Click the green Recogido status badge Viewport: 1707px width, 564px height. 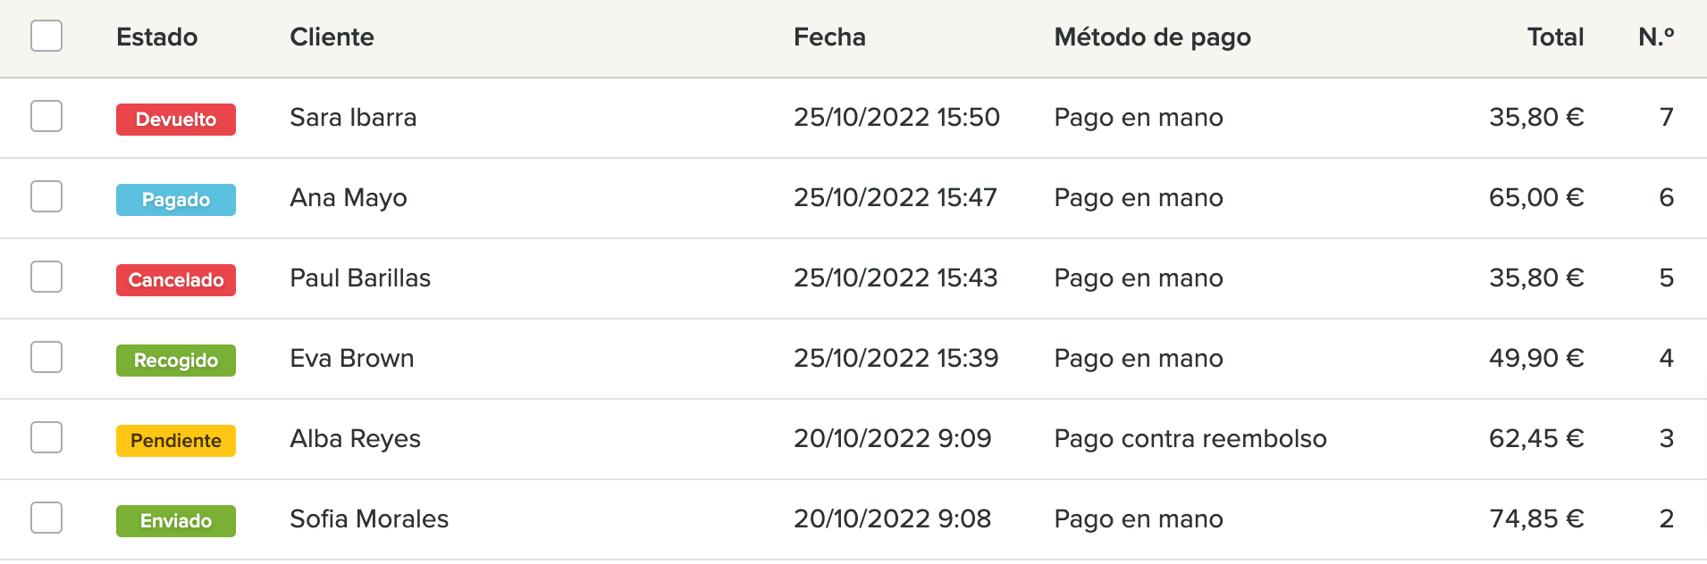tap(176, 361)
